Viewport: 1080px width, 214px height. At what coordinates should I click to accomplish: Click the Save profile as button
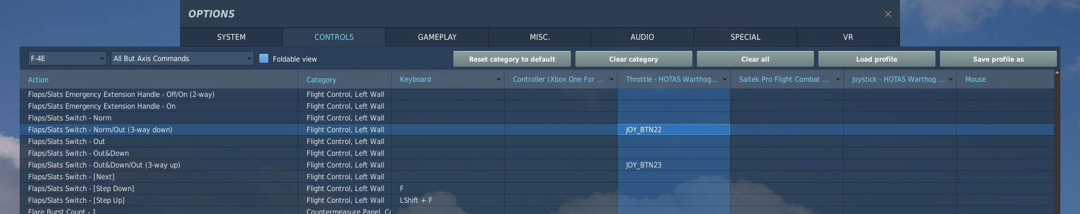pyautogui.click(x=998, y=59)
